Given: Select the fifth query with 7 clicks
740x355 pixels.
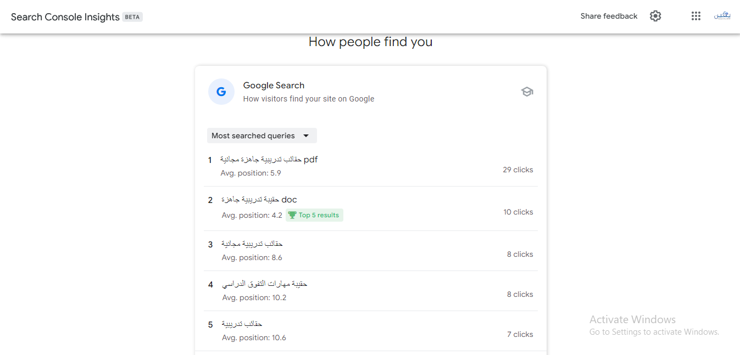Looking at the screenshot, I should [370, 331].
